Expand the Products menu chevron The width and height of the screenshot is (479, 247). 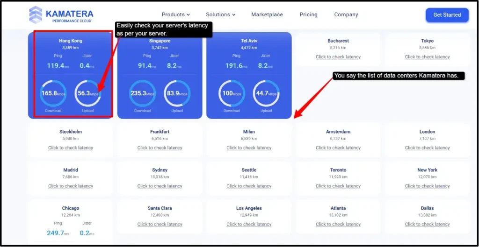[x=188, y=14]
